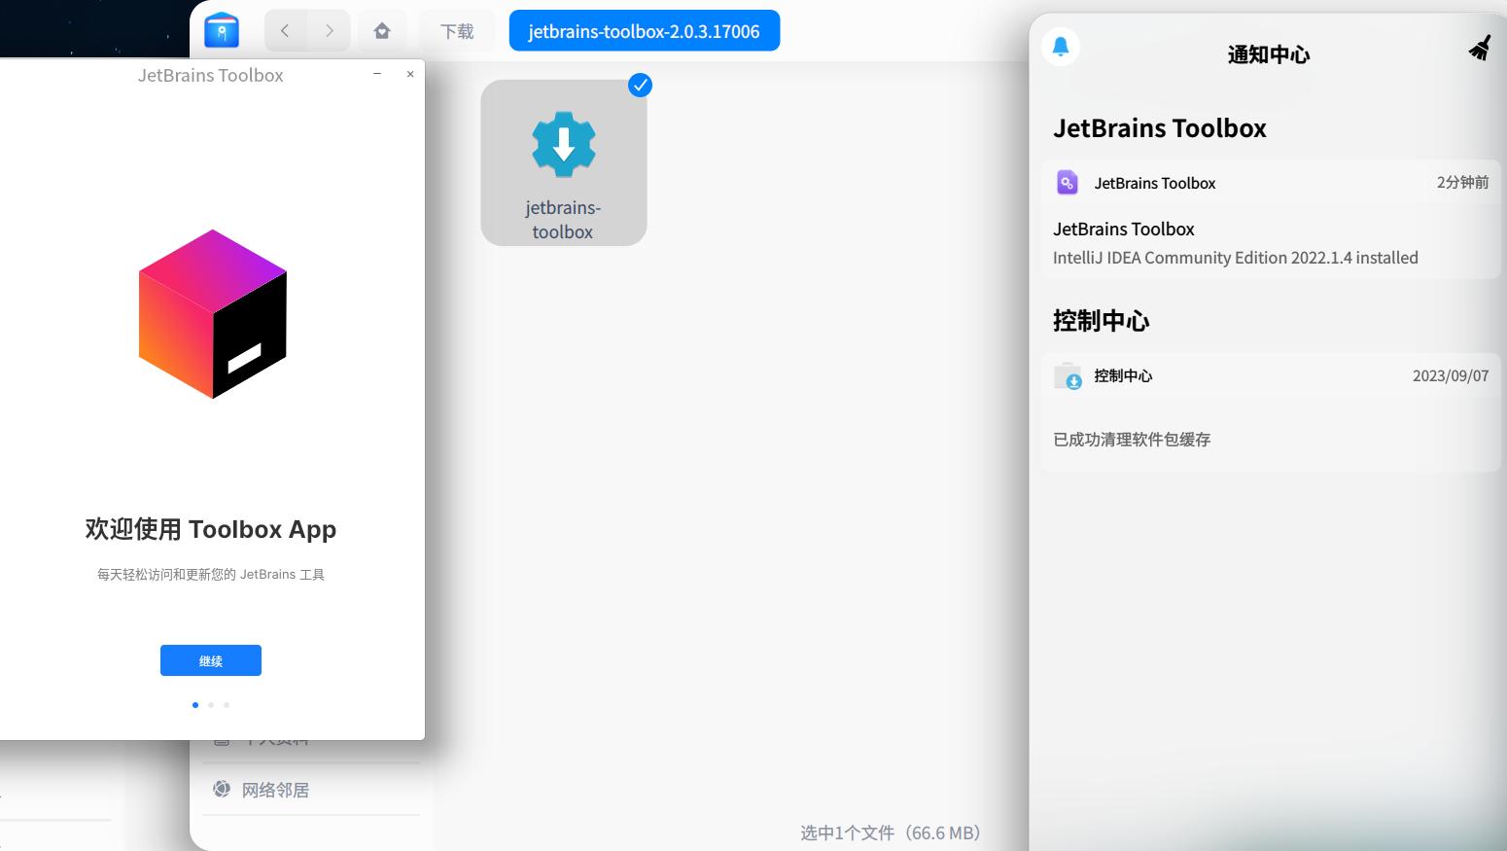Click the notification bell icon
The image size is (1507, 851).
(1061, 47)
